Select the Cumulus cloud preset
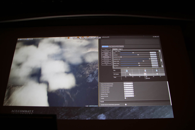 click(106, 53)
